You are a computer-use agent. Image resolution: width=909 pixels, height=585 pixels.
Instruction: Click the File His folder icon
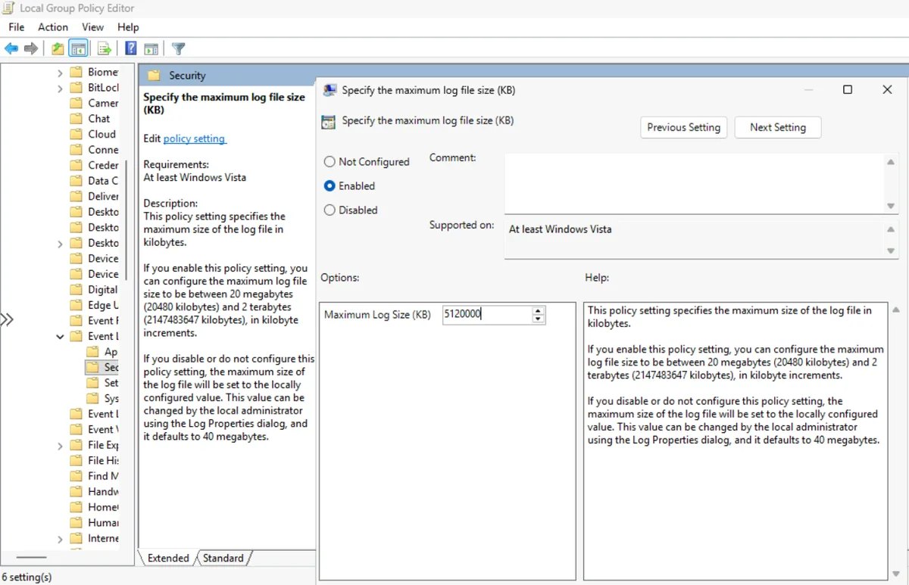[76, 460]
